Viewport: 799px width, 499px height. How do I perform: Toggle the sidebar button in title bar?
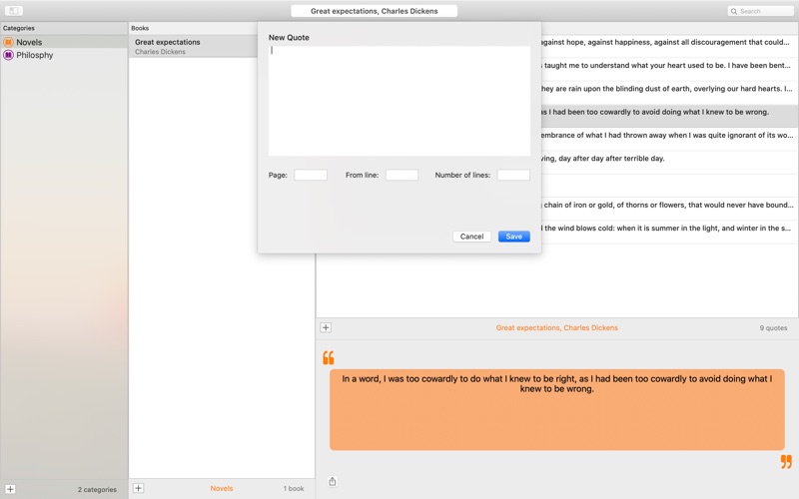(x=14, y=11)
